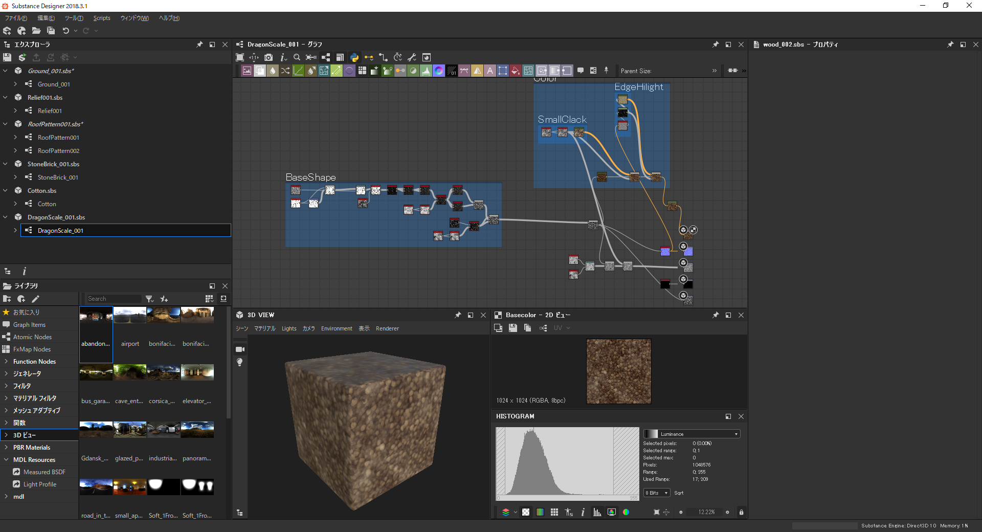Click the magnifier search icon in the graph toolbar
The height and width of the screenshot is (532, 982).
pyautogui.click(x=297, y=57)
